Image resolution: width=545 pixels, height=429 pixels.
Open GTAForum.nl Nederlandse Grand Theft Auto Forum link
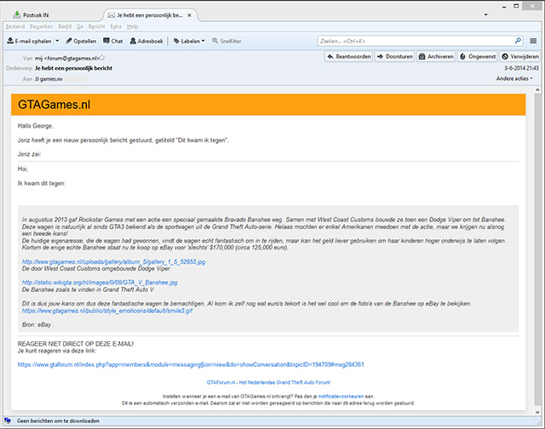268,382
